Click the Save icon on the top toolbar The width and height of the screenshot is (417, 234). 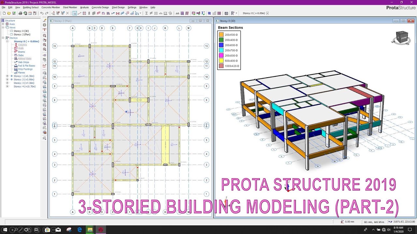14,13
